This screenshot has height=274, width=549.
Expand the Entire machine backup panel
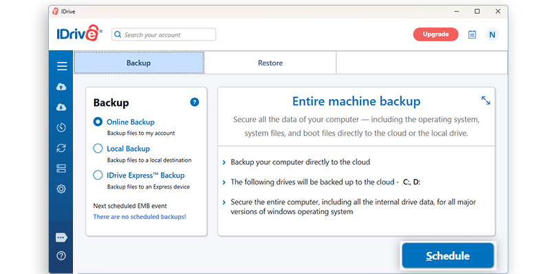[486, 101]
